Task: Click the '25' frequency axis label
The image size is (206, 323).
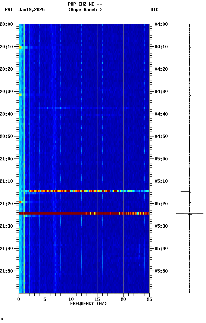Action: click(x=149, y=299)
